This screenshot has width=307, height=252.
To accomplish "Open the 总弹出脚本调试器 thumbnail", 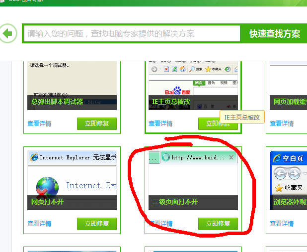I will click(72, 86).
